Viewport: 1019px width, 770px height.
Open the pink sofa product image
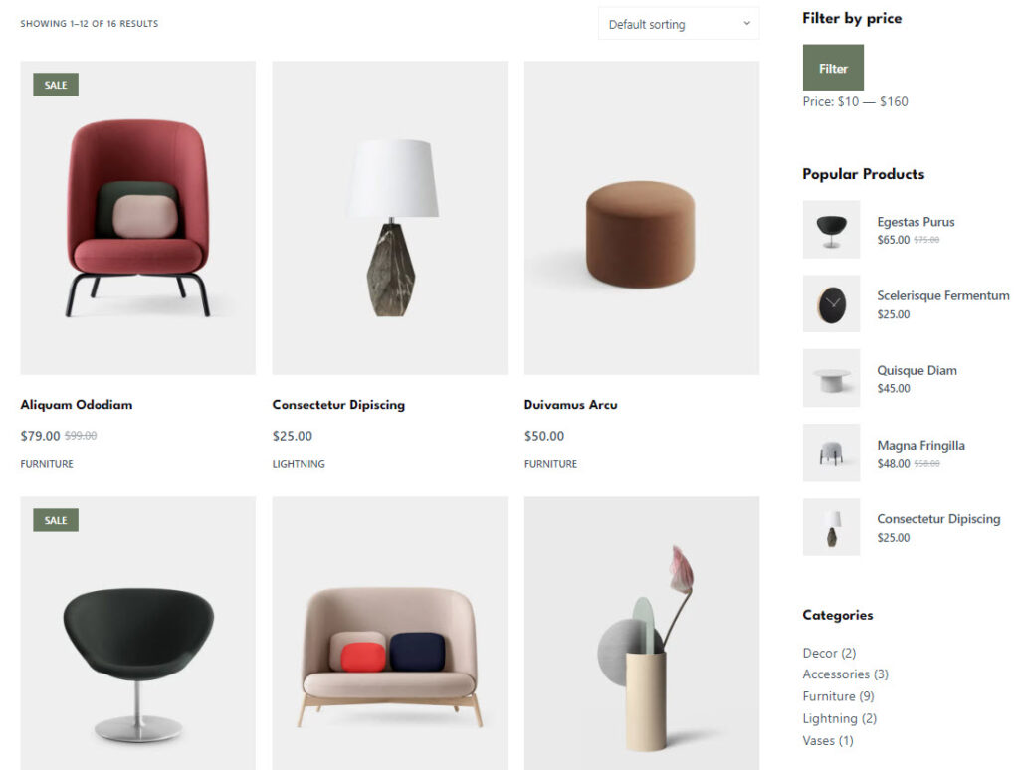[x=389, y=634]
